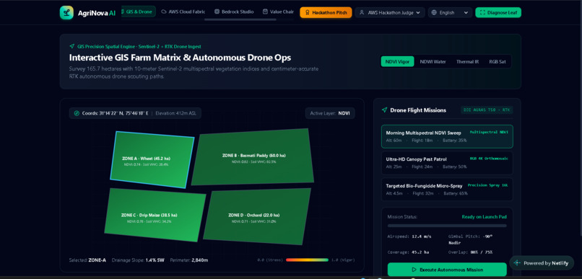Click the NDVI stress-vigor color gradient
The image size is (582, 279).
tap(307, 260)
